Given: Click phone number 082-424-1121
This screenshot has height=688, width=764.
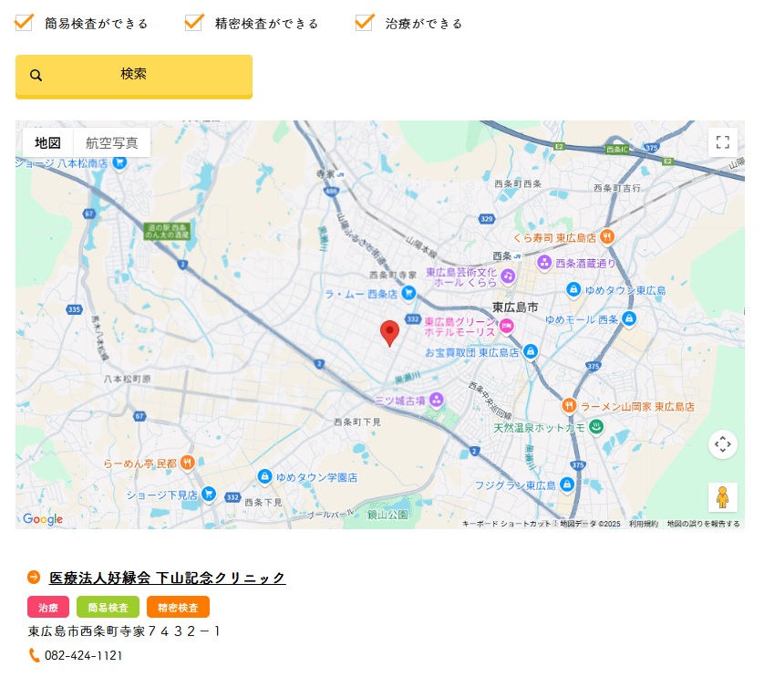Looking at the screenshot, I should pos(83,656).
